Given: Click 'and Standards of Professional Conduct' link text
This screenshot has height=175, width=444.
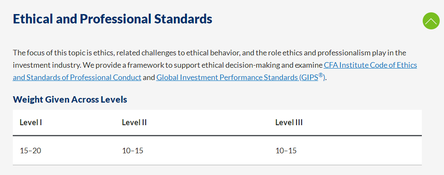Looking at the screenshot, I should (77, 77).
